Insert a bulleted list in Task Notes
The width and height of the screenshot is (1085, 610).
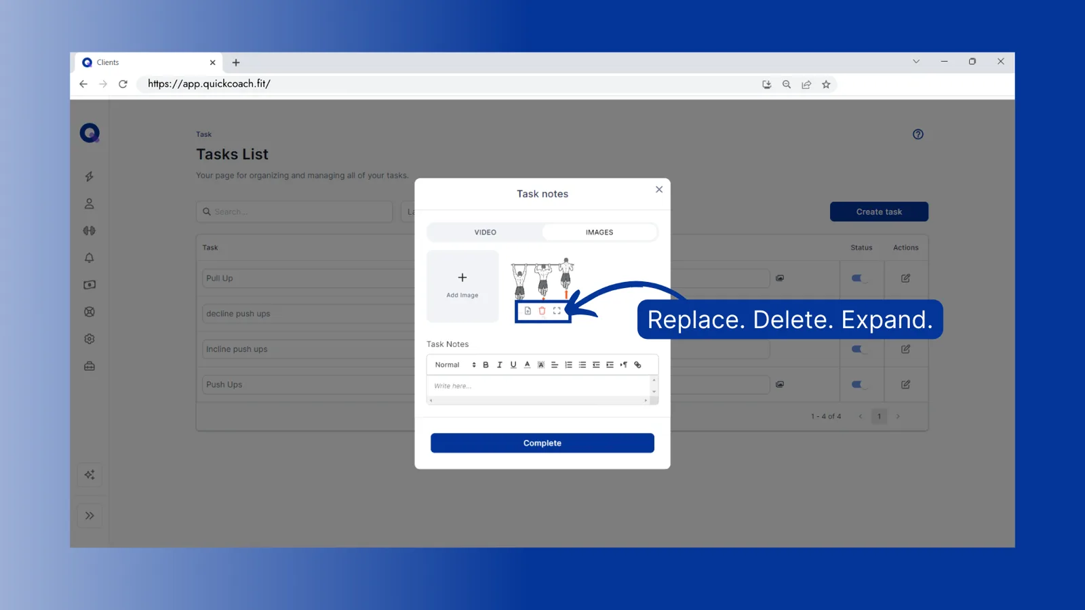pyautogui.click(x=583, y=365)
